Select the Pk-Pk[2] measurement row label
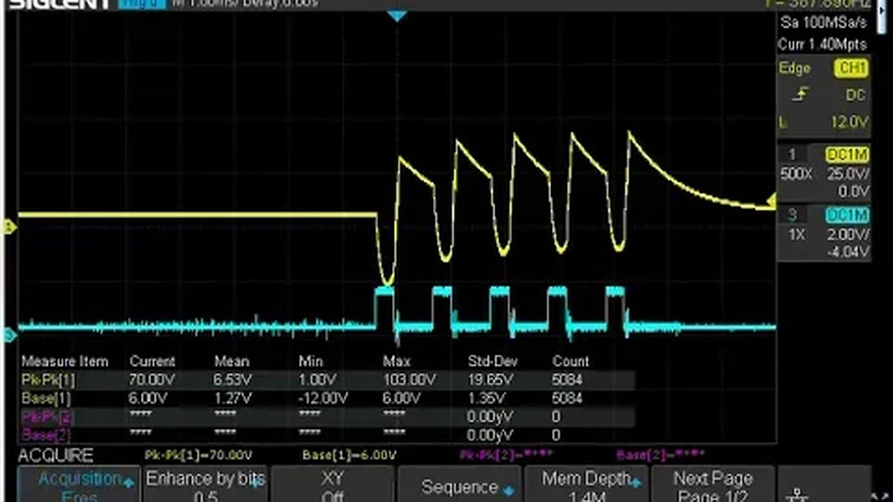This screenshot has height=502, width=893. [48, 417]
